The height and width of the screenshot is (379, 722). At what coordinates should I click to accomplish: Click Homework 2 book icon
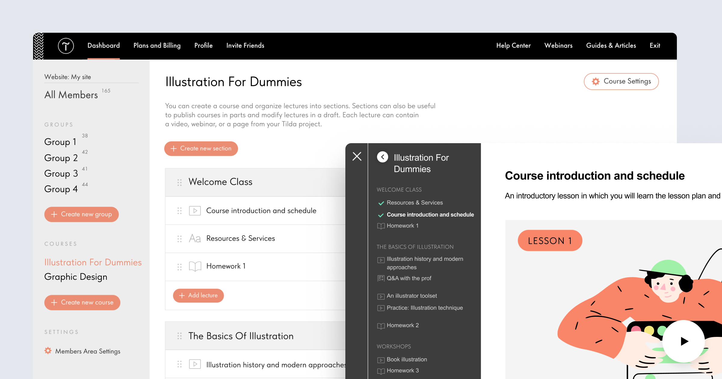coord(381,326)
